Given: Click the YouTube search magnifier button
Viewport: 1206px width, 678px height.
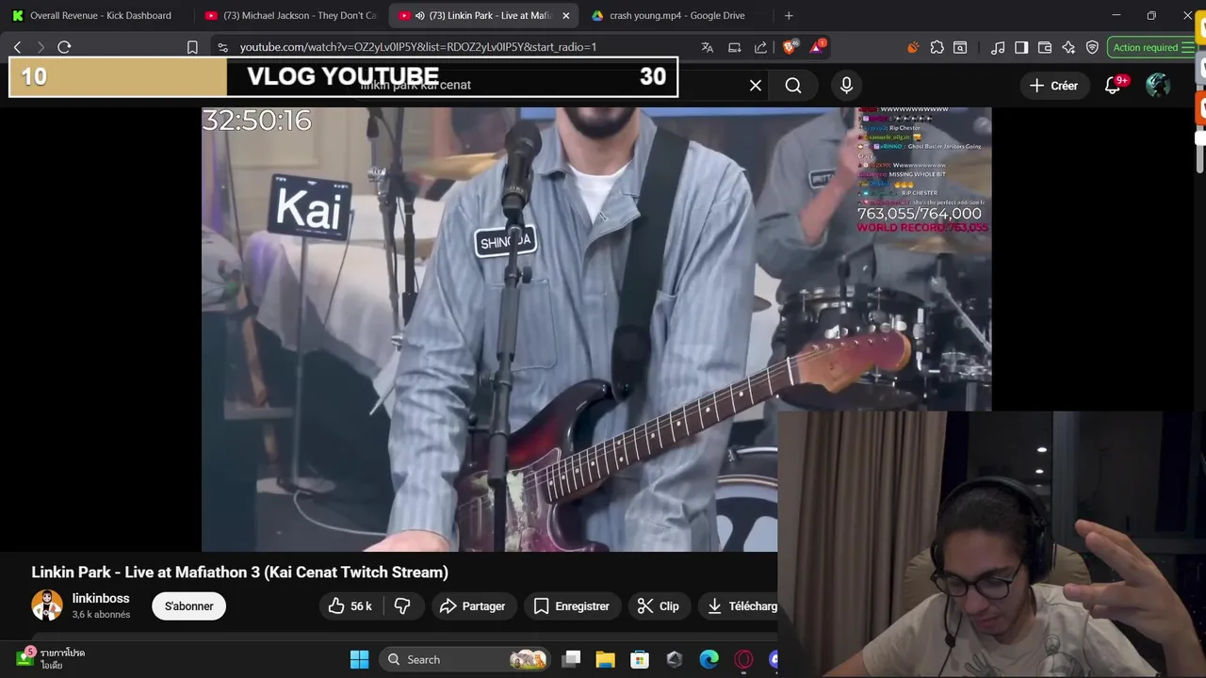Looking at the screenshot, I should click(793, 86).
